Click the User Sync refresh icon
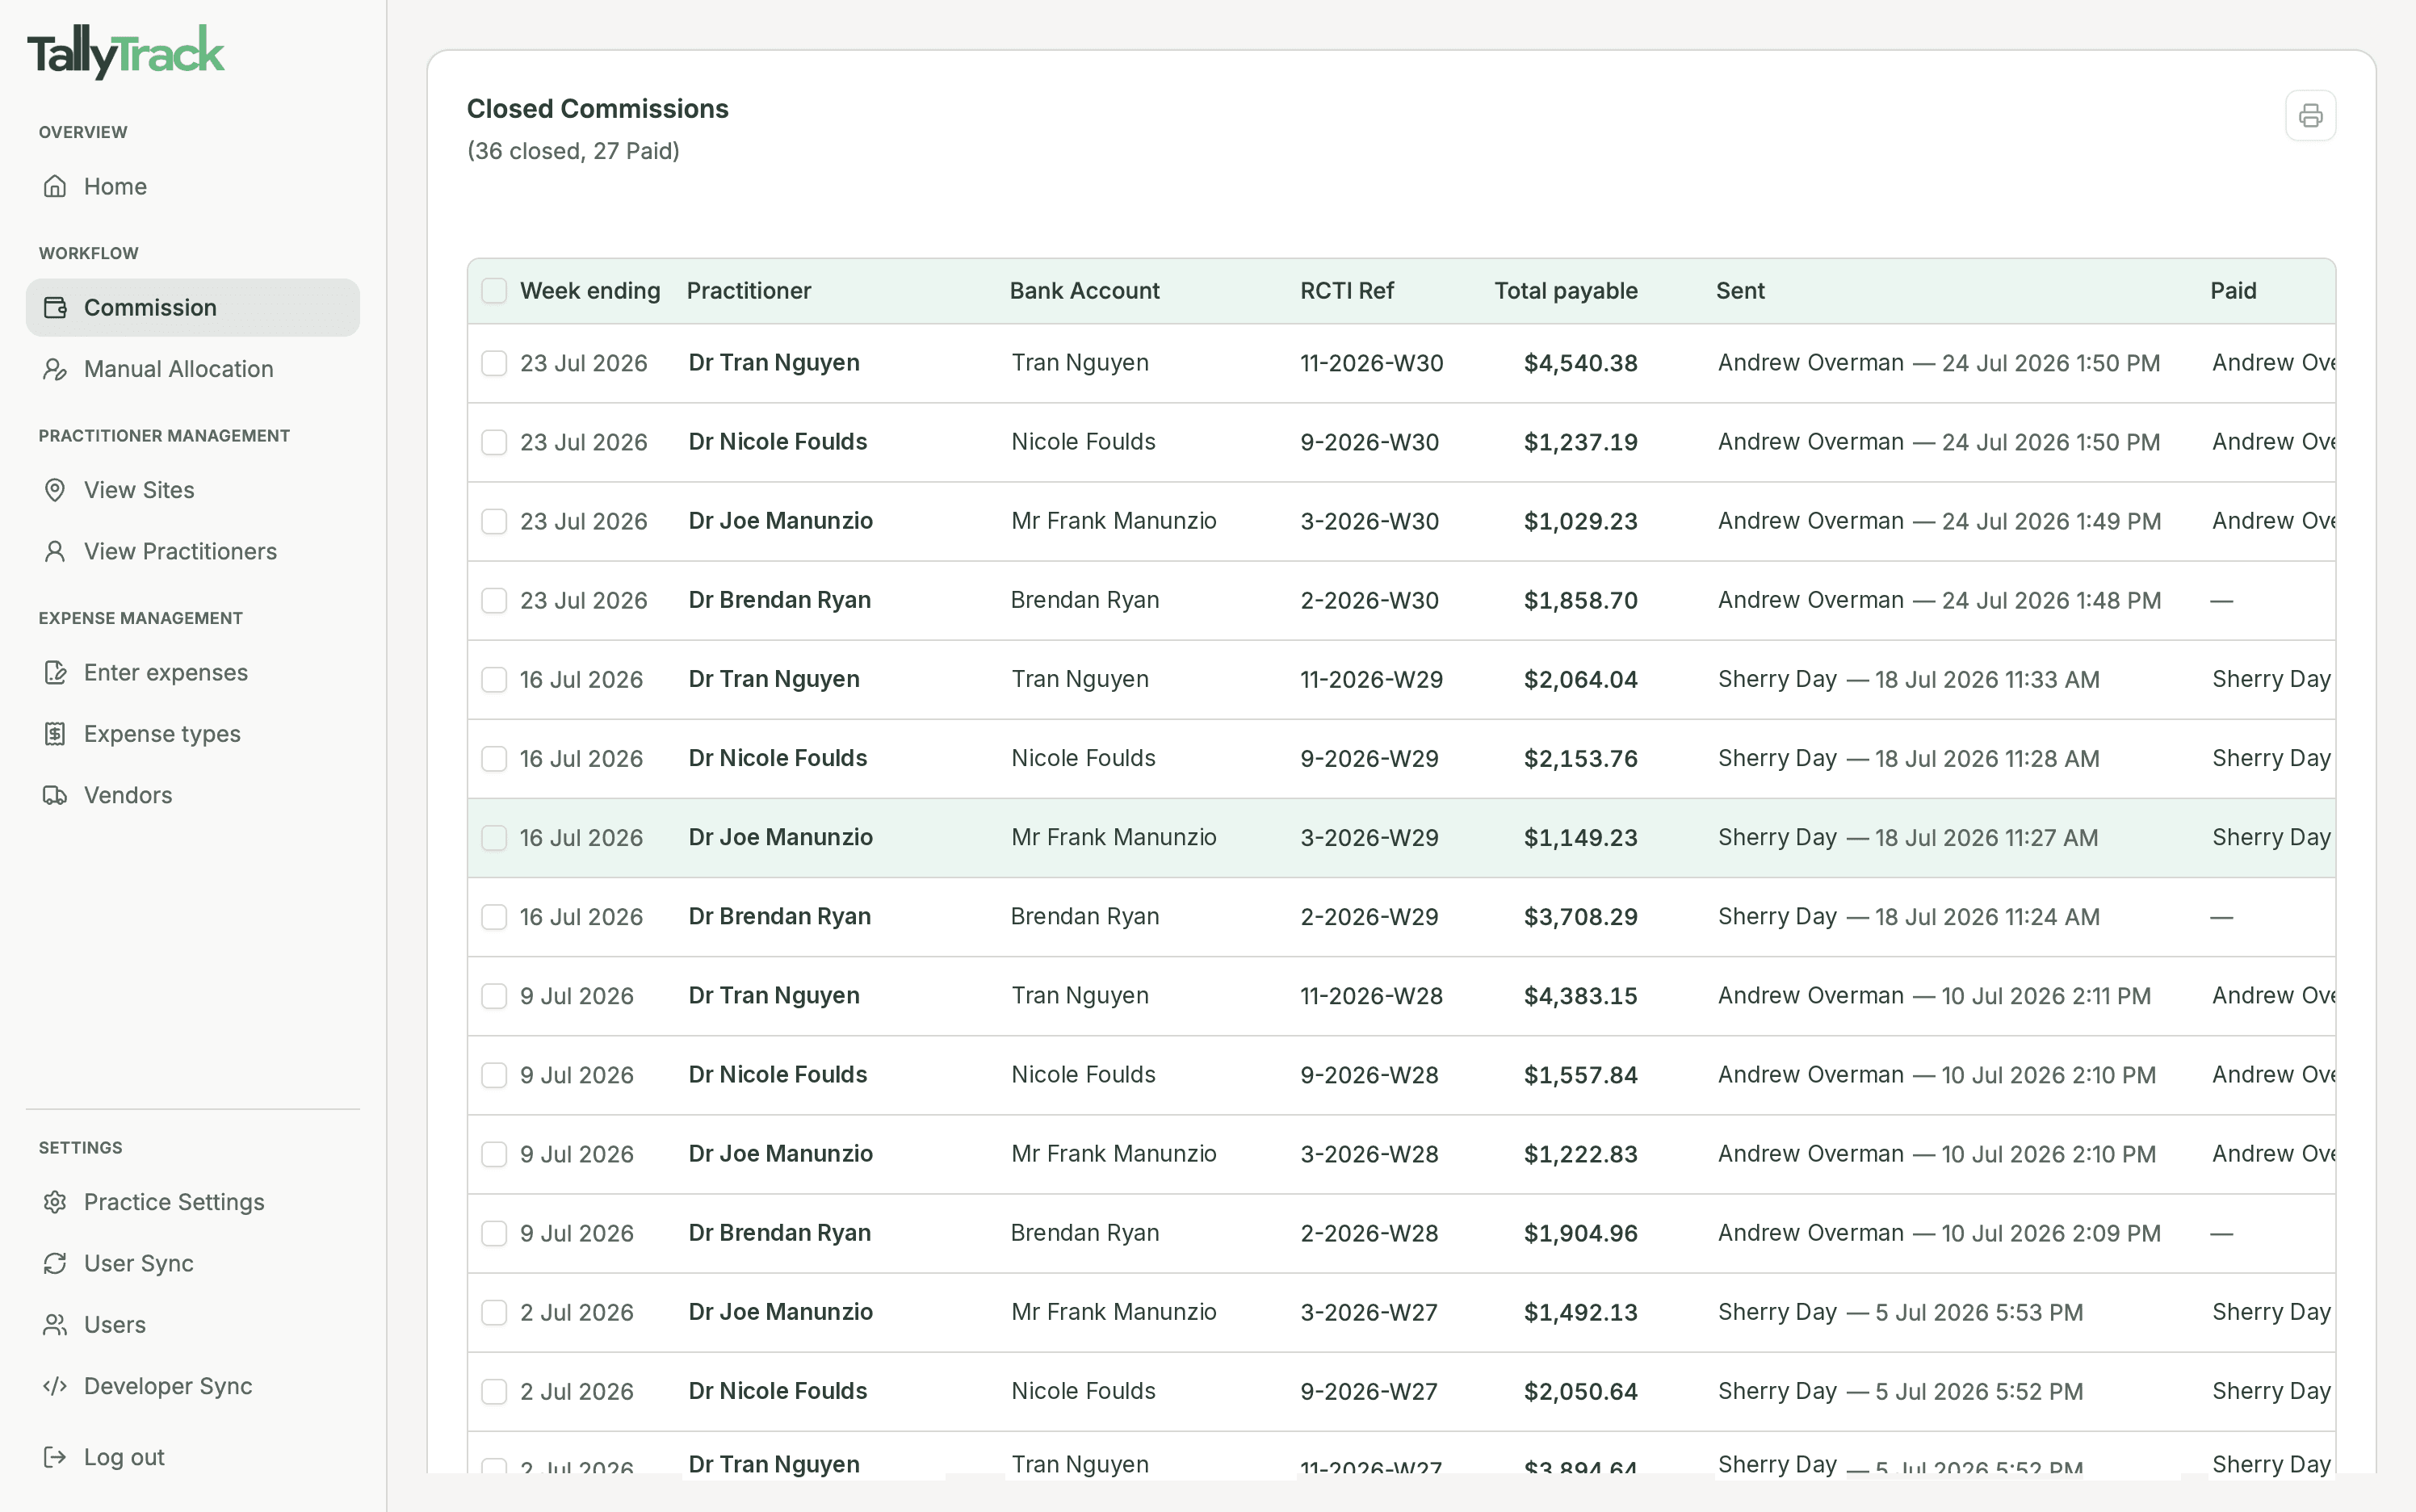 point(55,1263)
